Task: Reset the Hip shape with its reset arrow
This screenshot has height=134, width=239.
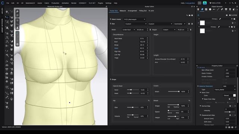Action: tap(149, 100)
